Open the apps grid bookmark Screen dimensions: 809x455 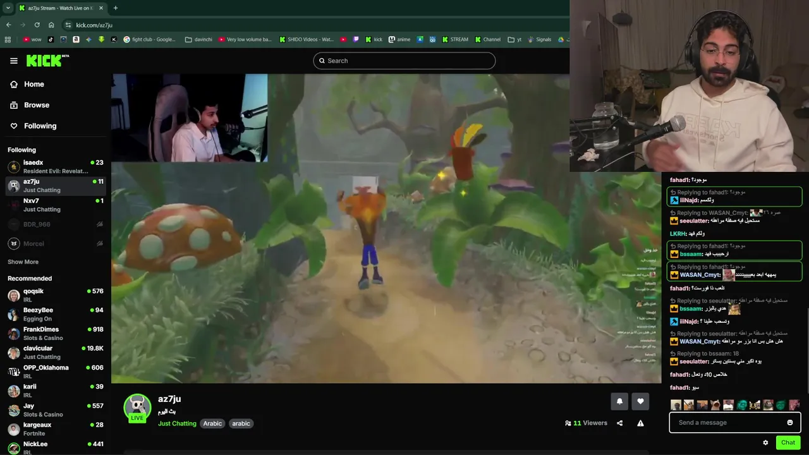point(8,39)
